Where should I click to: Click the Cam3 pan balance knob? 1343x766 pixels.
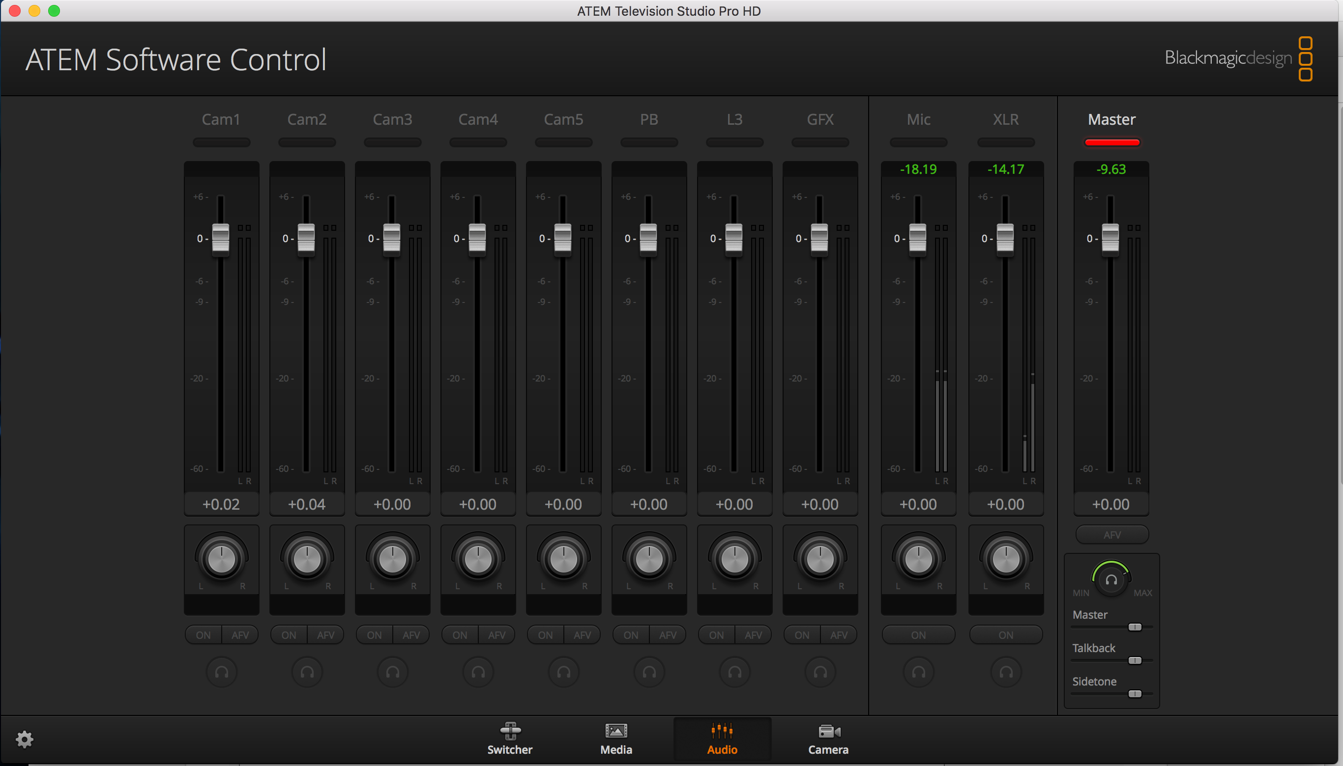pos(393,559)
